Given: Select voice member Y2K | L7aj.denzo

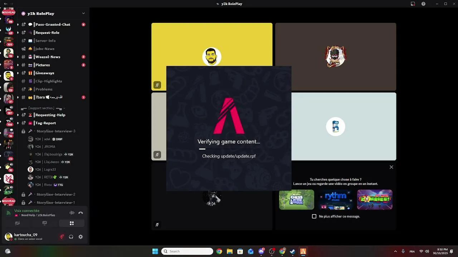Looking at the screenshot, I should tap(57, 162).
